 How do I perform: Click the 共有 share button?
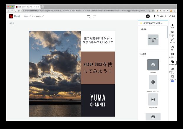[172, 16]
